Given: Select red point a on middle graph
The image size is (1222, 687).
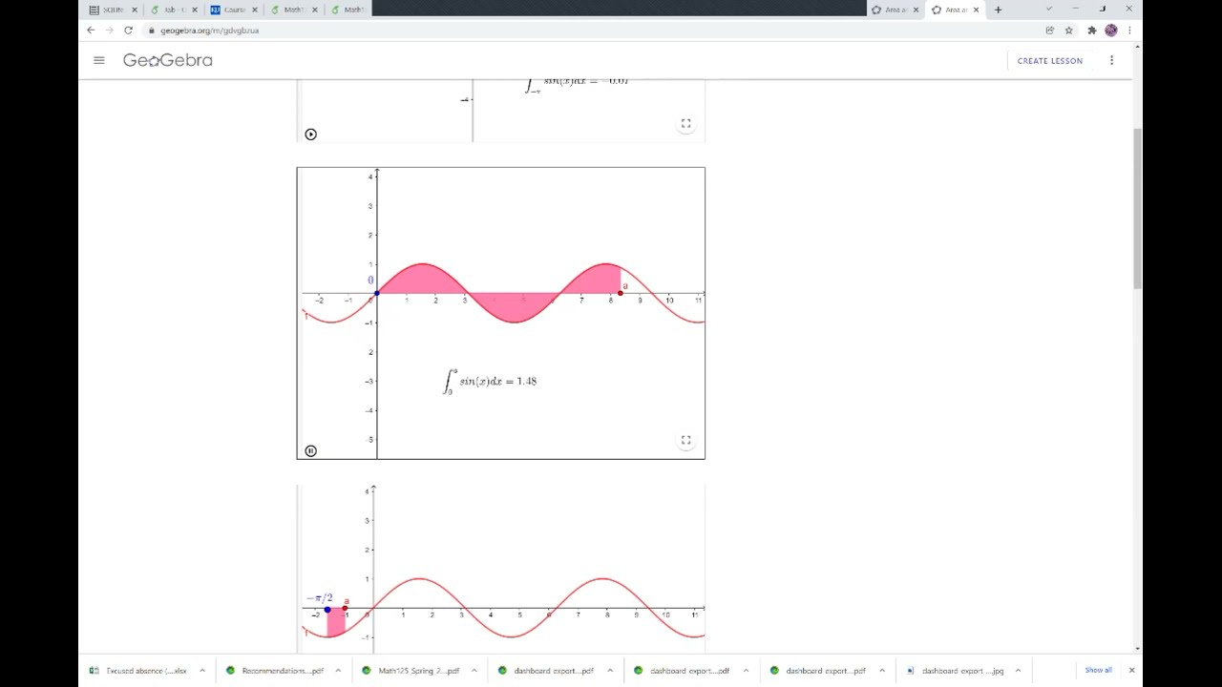Looking at the screenshot, I should (x=621, y=293).
